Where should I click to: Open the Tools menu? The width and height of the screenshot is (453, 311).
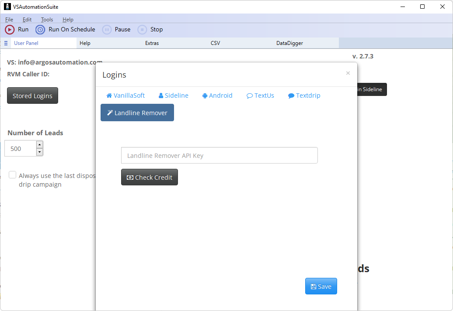pyautogui.click(x=47, y=20)
